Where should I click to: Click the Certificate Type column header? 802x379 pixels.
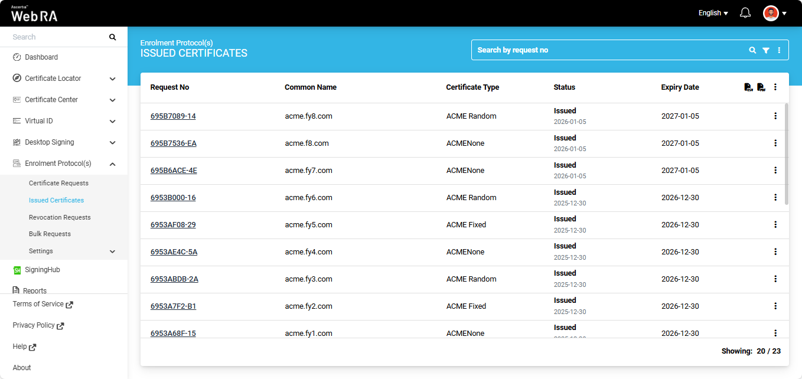coord(472,87)
